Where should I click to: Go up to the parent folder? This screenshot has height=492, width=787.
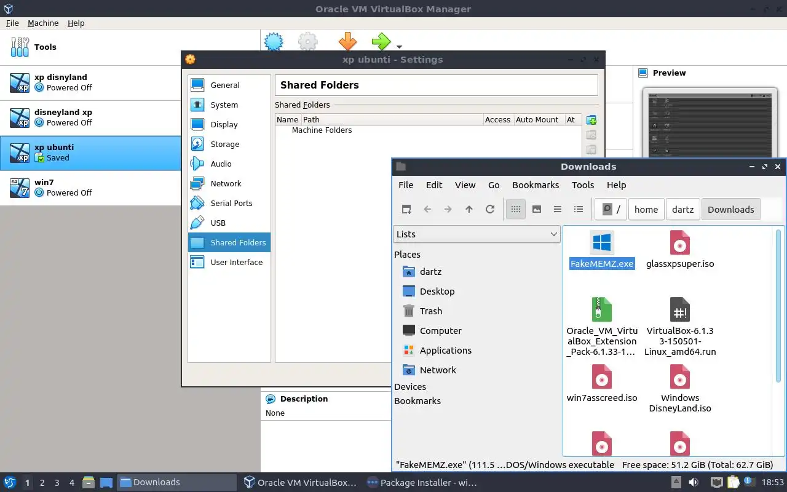point(469,209)
